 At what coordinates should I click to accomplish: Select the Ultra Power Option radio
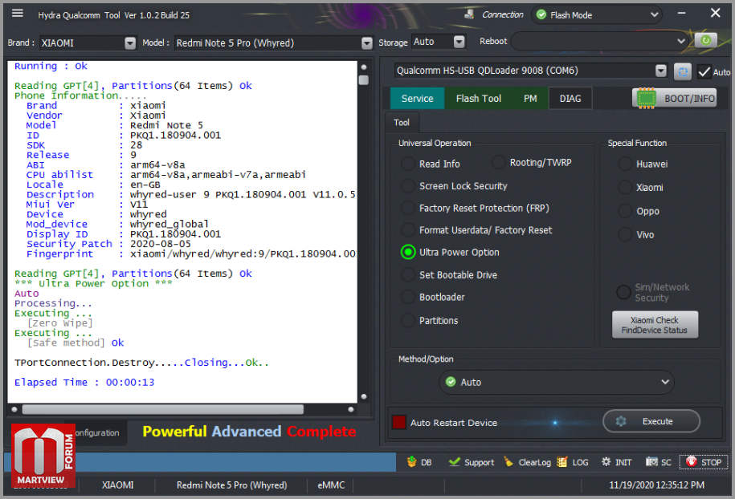(408, 252)
